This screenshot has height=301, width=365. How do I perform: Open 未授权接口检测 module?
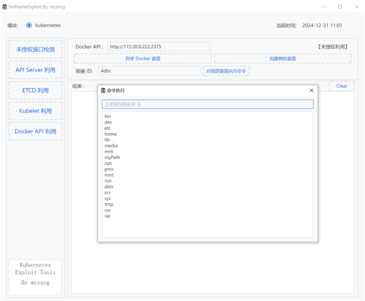click(36, 49)
